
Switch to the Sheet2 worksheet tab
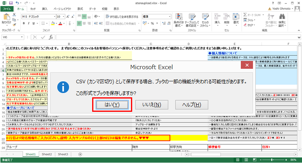(47, 154)
